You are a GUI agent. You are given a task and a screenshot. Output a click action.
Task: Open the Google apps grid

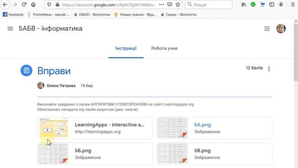(267, 28)
